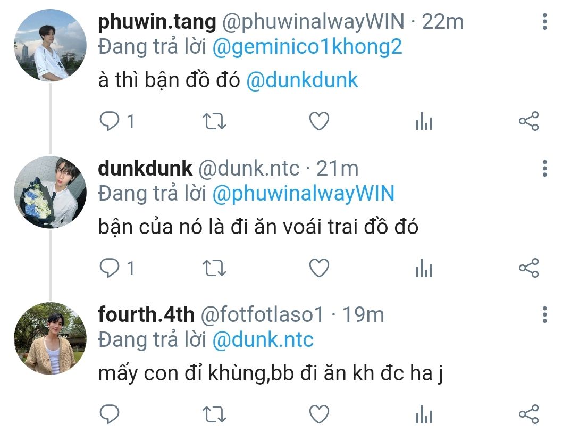Image resolution: width=571 pixels, height=432 pixels.
Task: Open more options for fourth.4th's tweet
Action: pos(545,314)
